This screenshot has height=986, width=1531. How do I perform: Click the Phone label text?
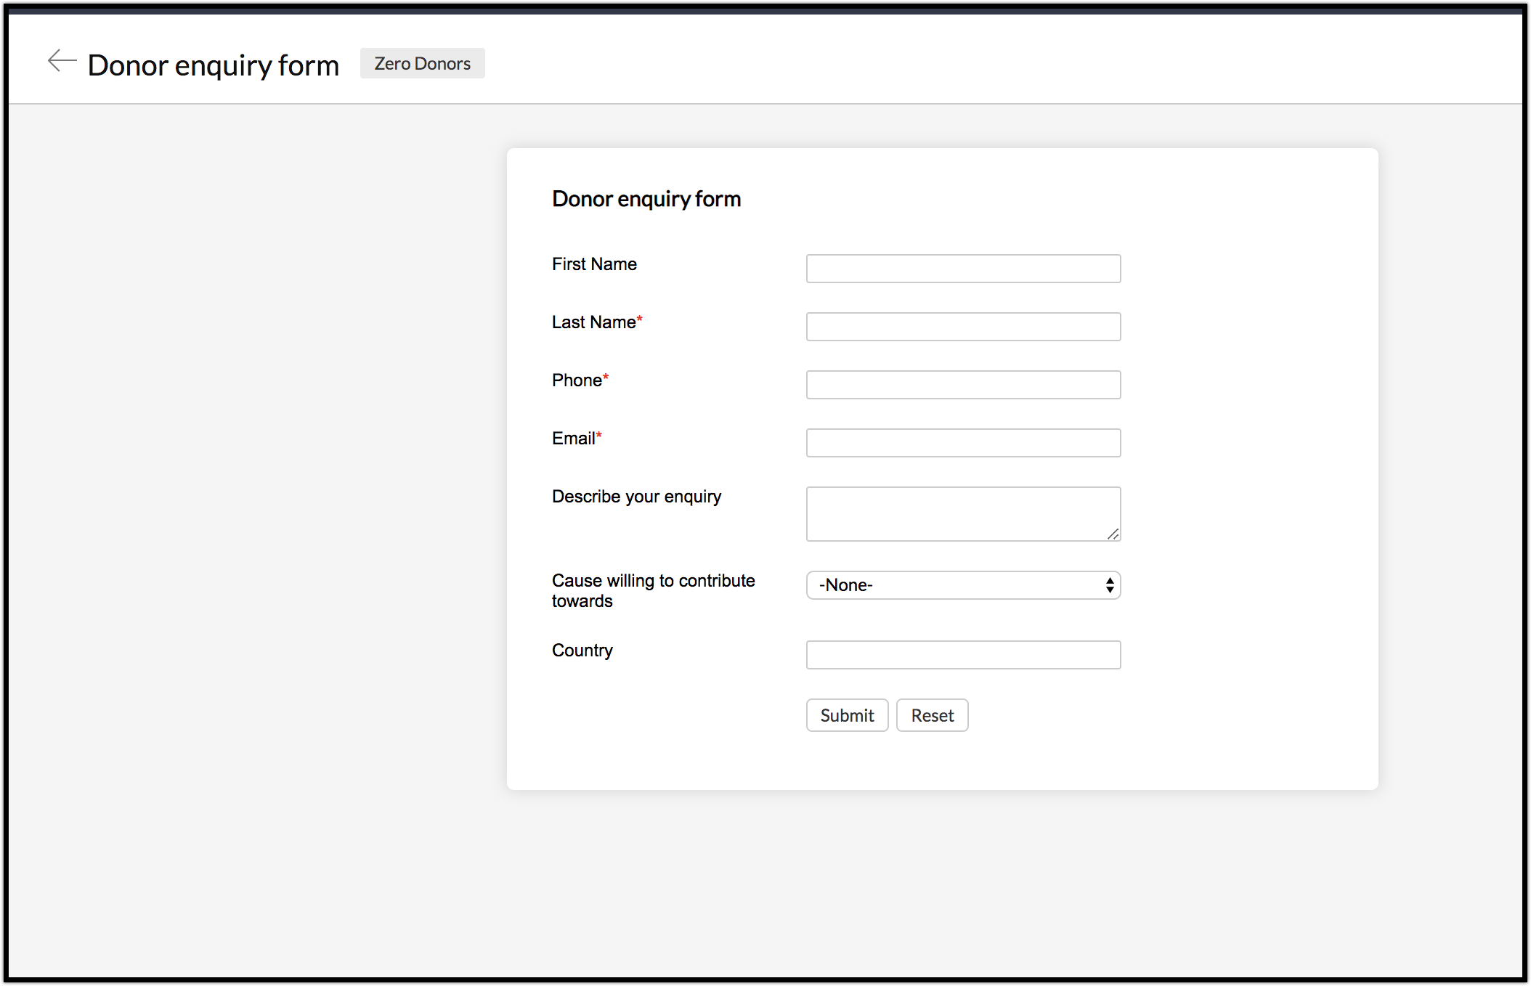pyautogui.click(x=577, y=380)
